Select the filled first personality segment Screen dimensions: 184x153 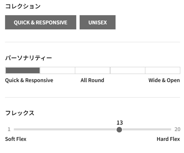pos(23,70)
